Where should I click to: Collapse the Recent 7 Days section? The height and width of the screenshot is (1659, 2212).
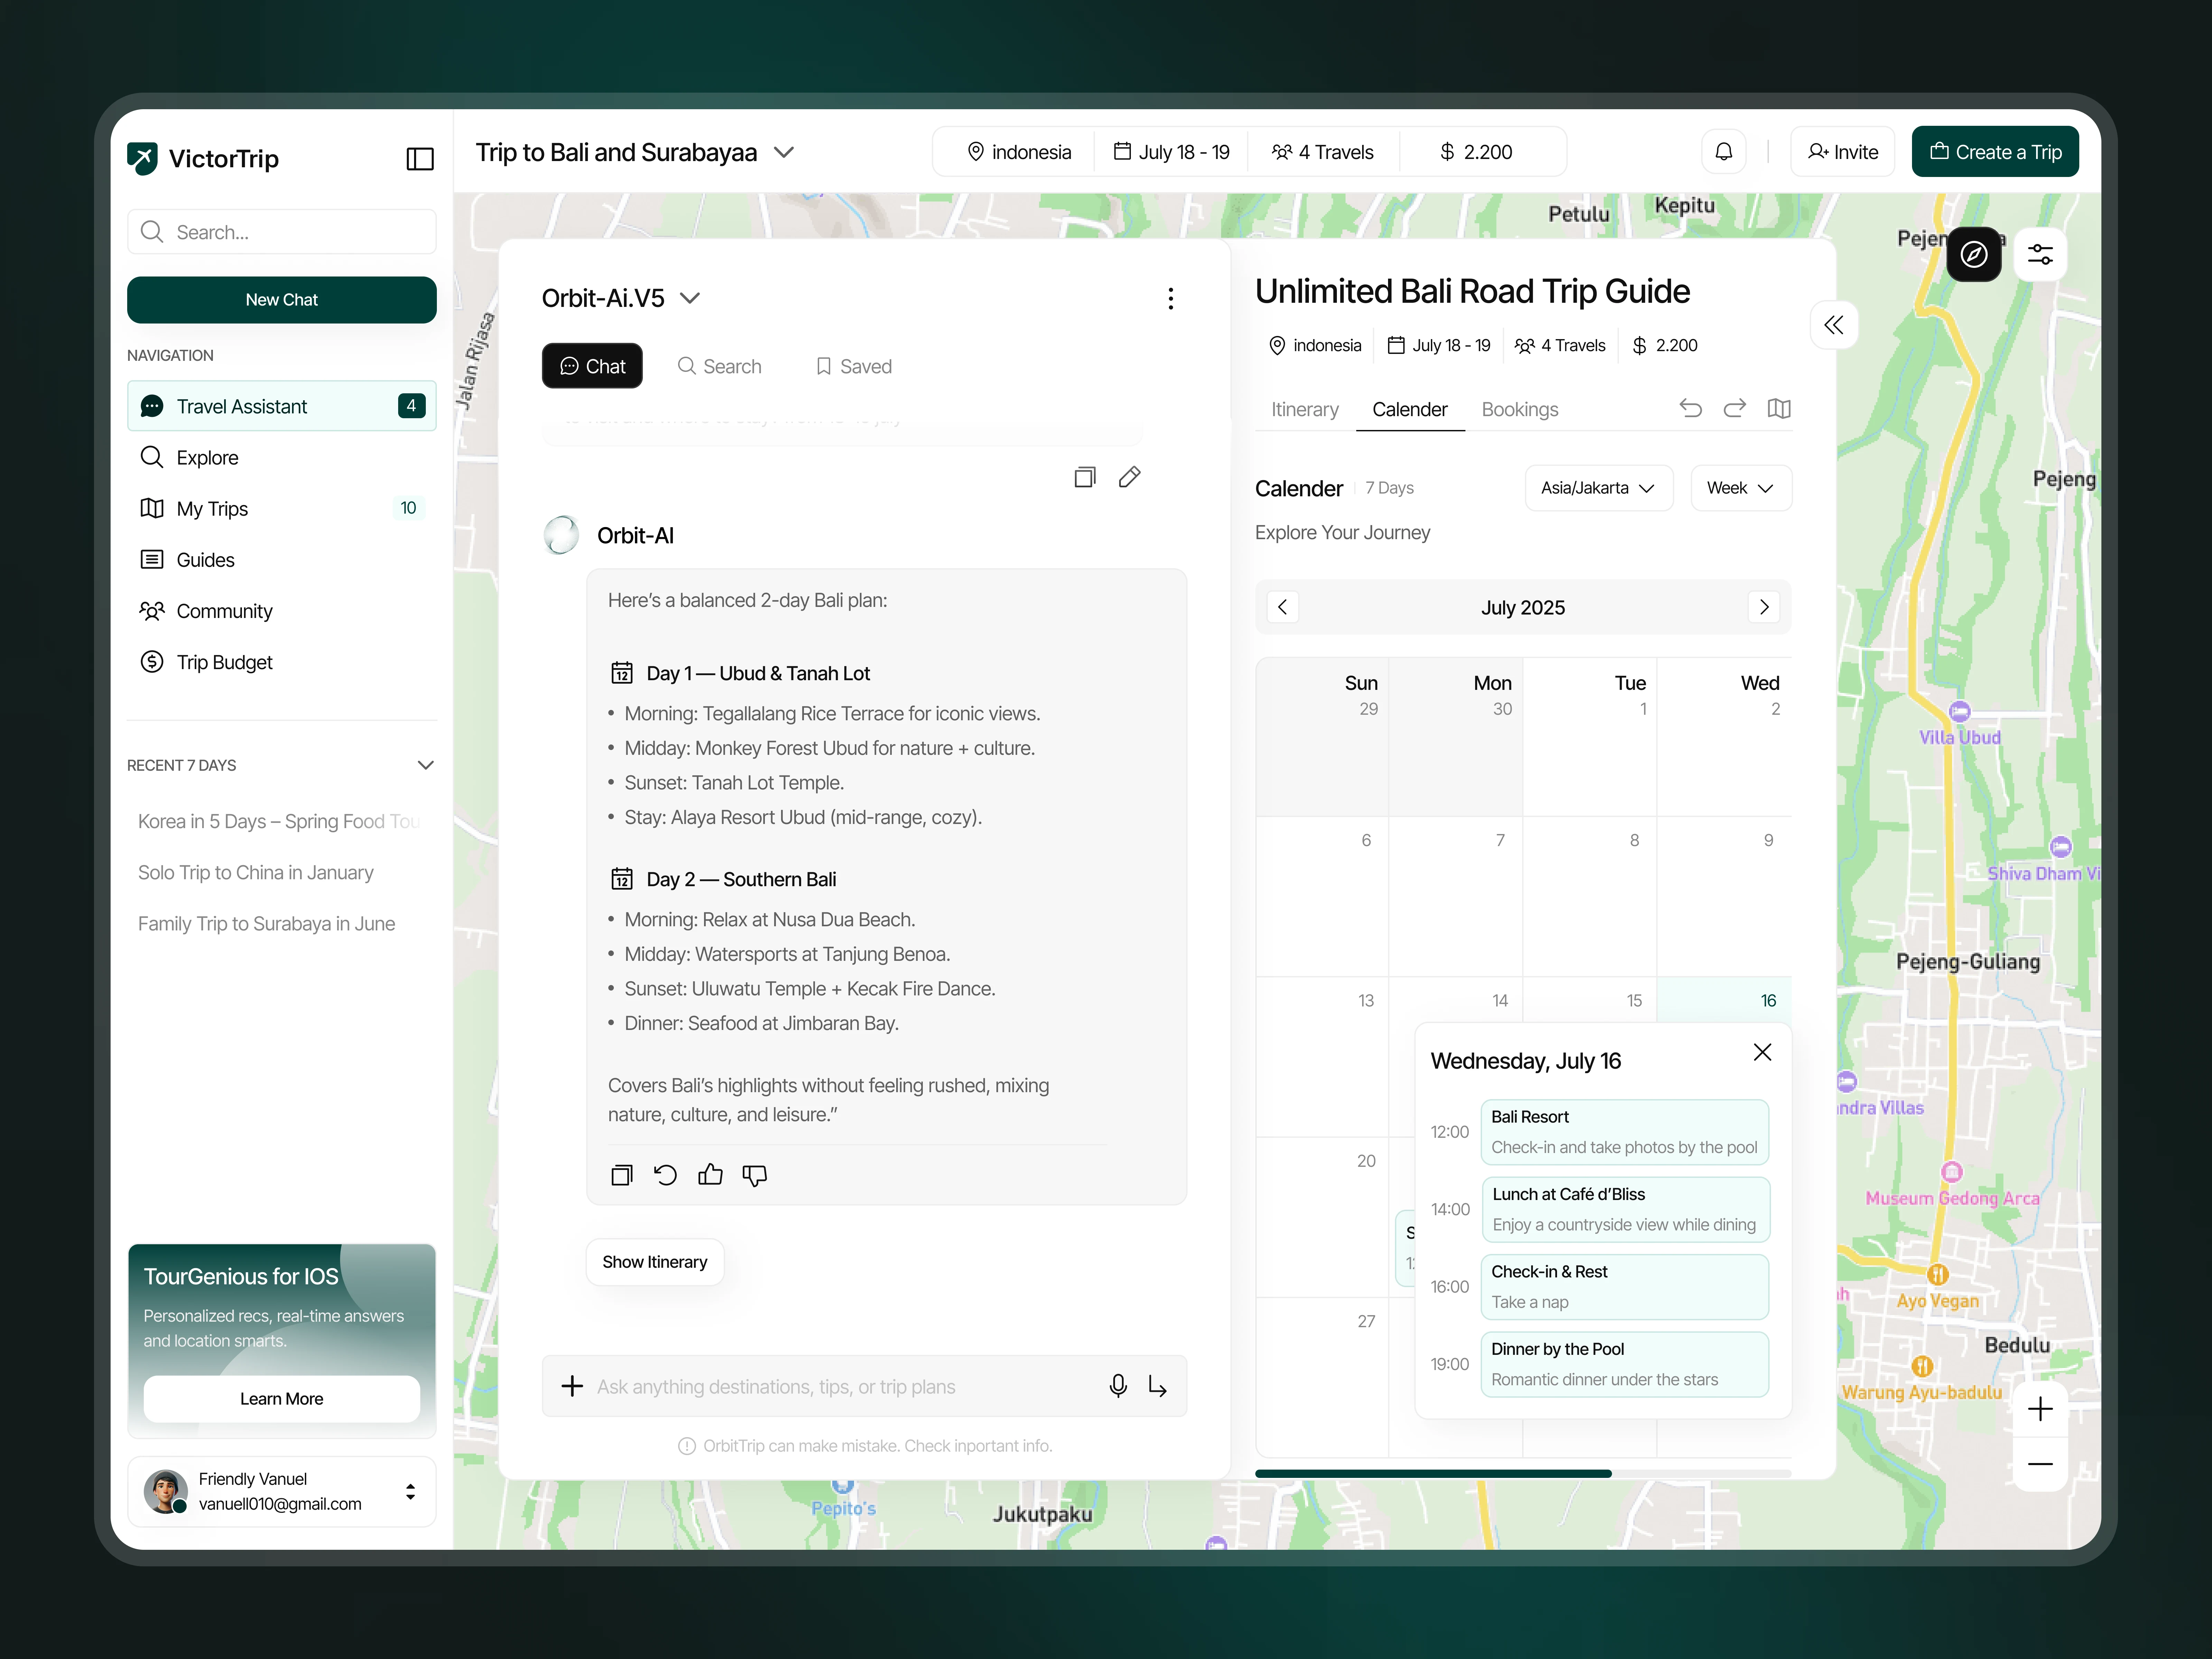tap(426, 765)
